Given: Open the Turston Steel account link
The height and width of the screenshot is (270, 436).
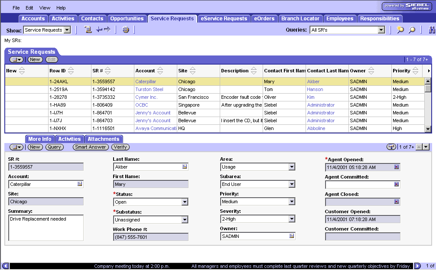Looking at the screenshot, I should tap(149, 89).
